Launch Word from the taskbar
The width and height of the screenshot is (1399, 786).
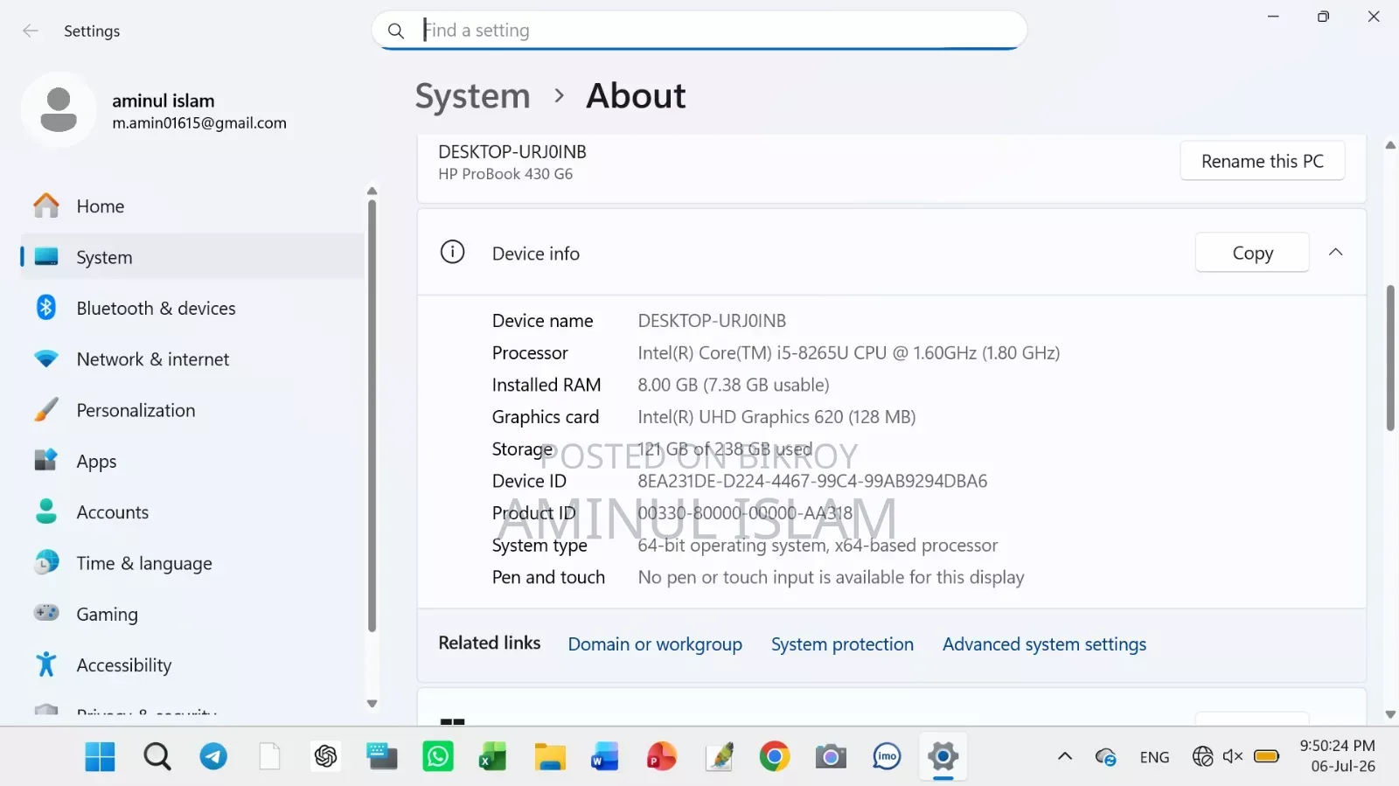coord(605,756)
